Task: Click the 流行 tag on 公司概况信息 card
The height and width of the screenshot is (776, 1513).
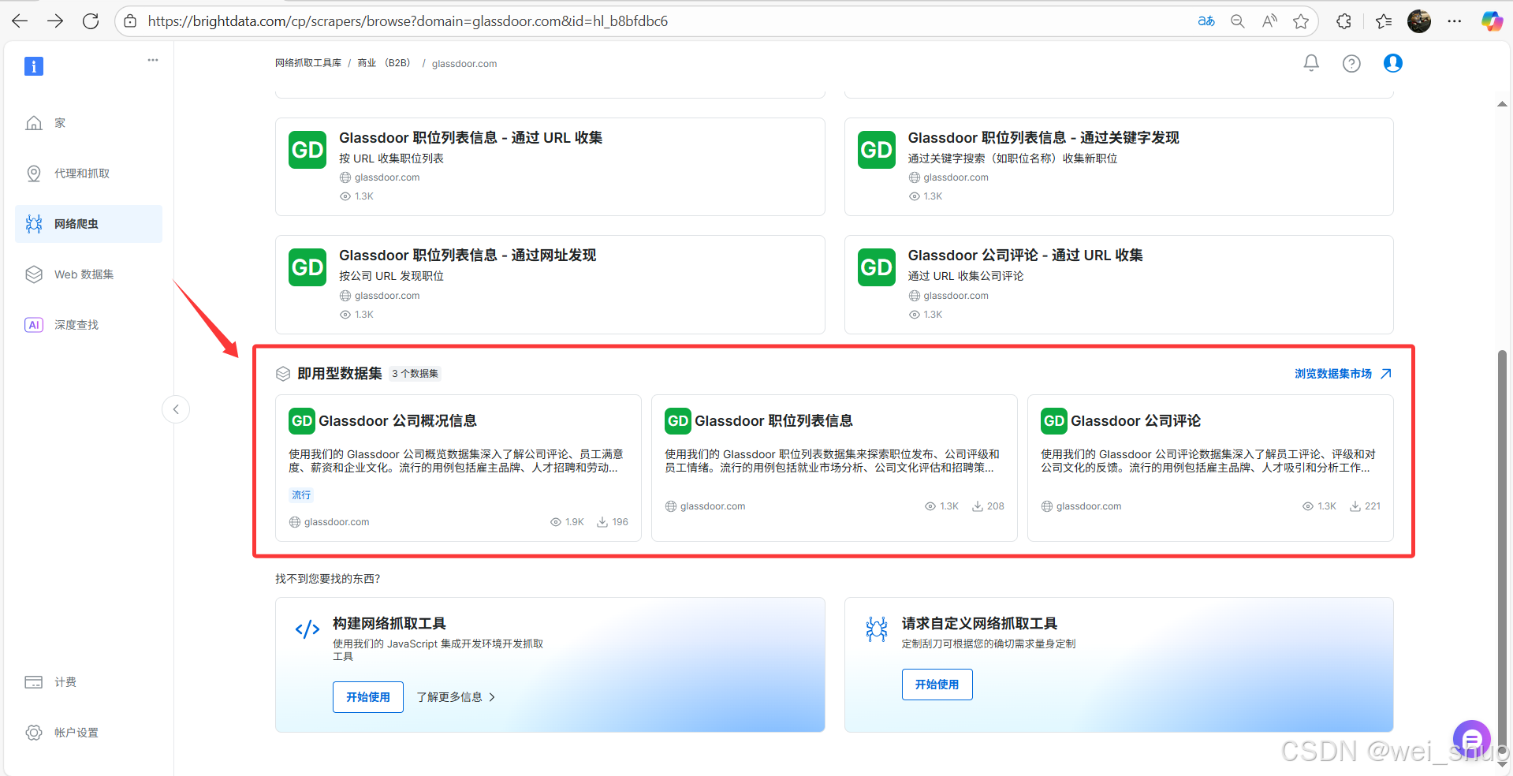Action: (301, 495)
